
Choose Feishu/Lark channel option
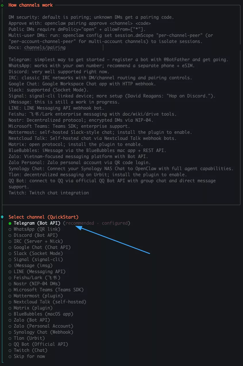[37, 277]
